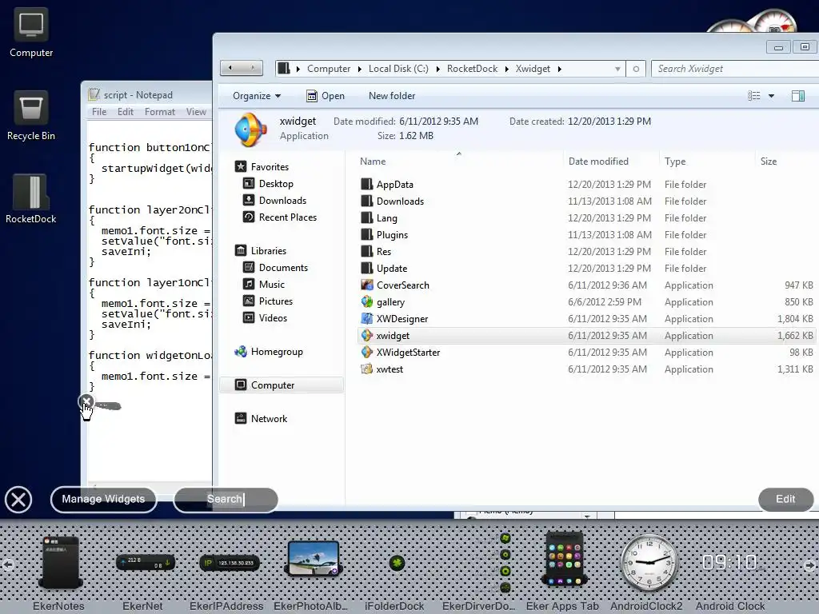
Task: Open the File menu in Notepad
Action: (98, 112)
